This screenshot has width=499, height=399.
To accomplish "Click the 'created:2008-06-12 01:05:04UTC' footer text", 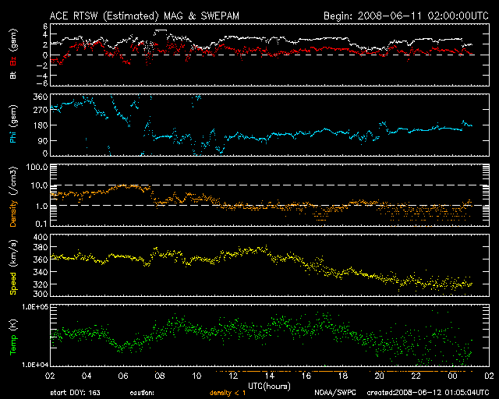I will pyautogui.click(x=428, y=393).
